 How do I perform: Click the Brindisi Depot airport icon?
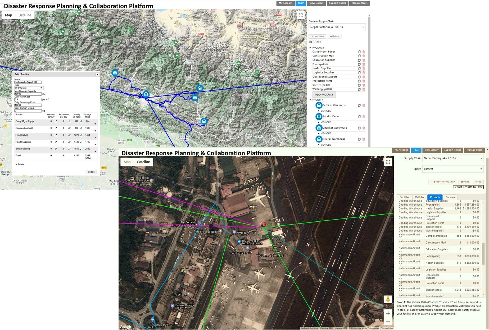[319, 117]
